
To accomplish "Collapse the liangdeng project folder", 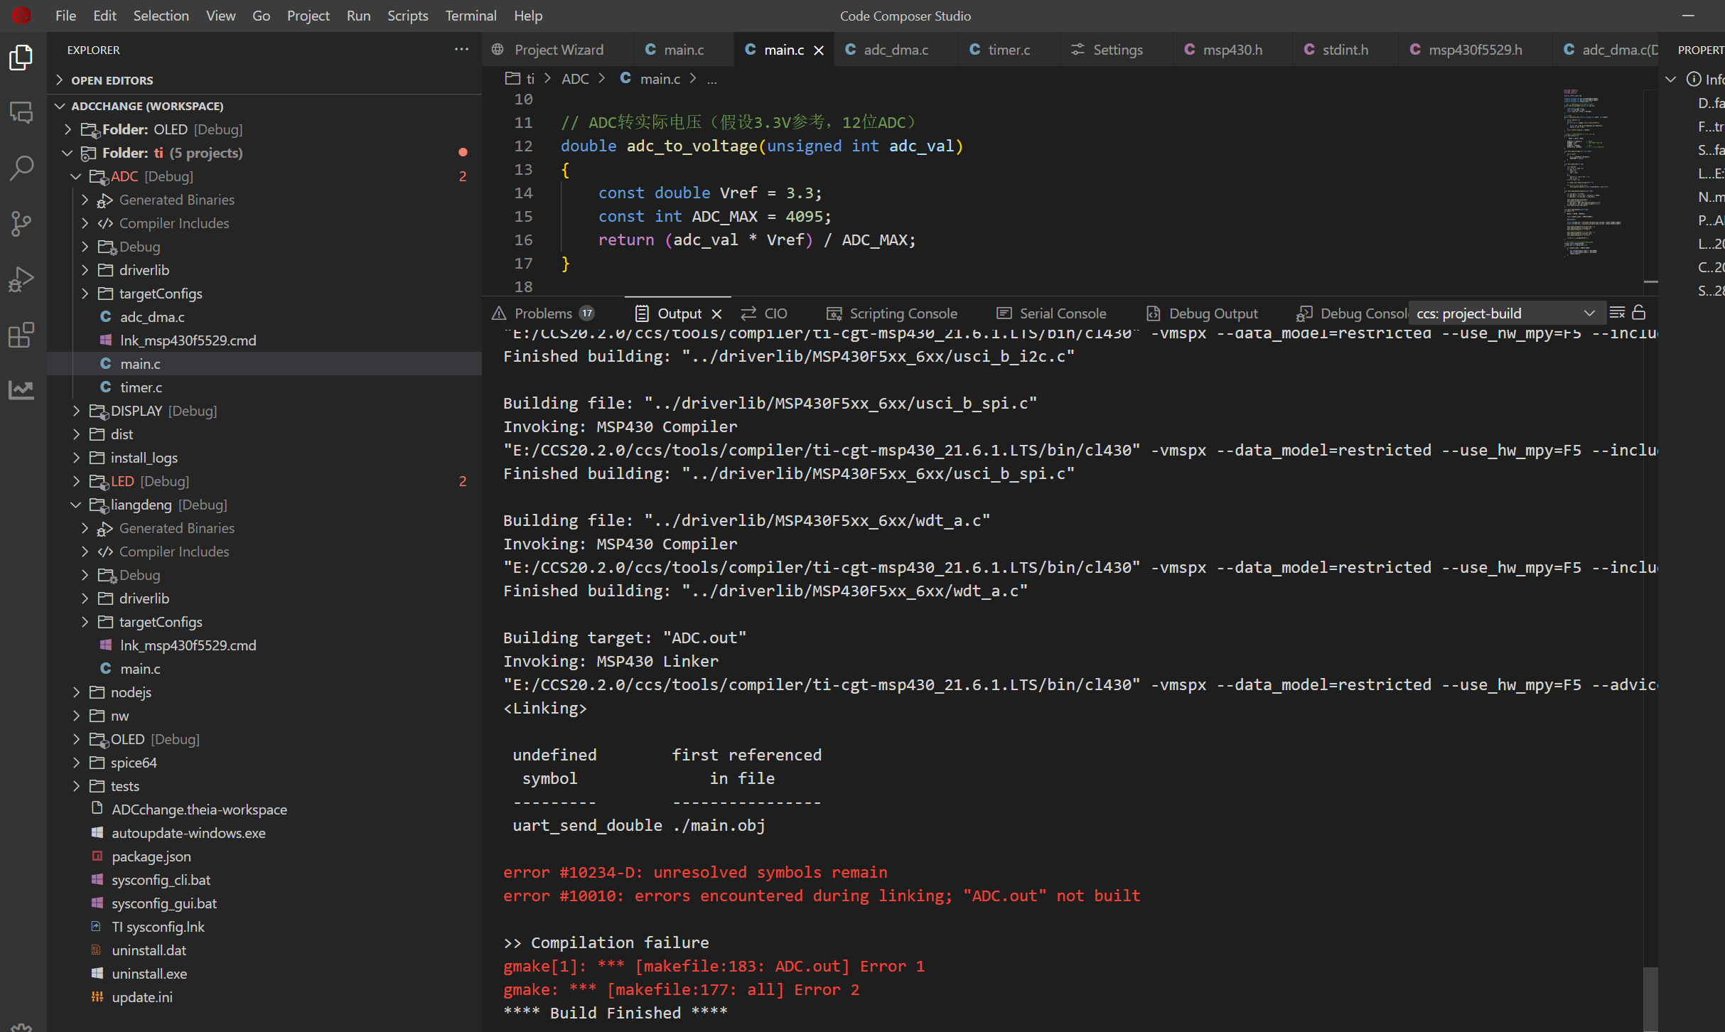I will [77, 505].
